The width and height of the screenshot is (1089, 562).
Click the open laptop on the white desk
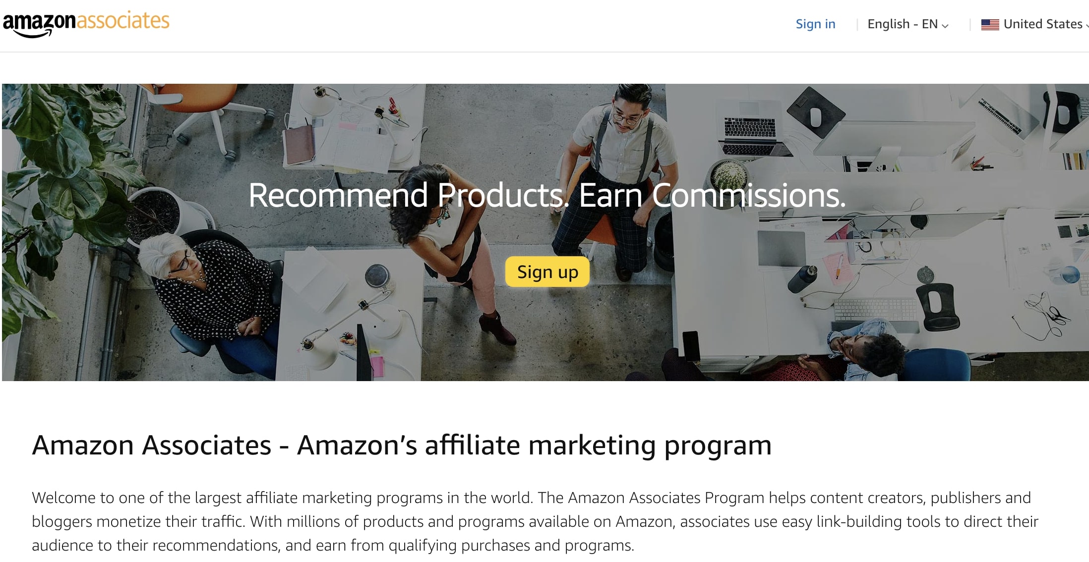749,131
